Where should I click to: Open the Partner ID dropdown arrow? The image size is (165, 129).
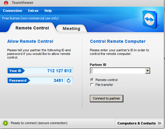click(x=148, y=71)
